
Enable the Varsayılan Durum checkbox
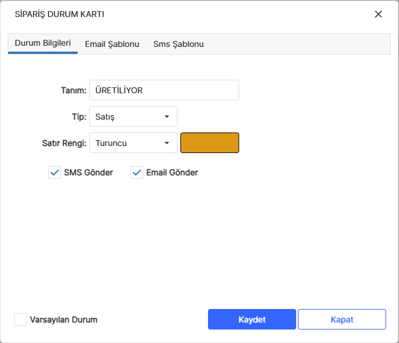coord(21,320)
